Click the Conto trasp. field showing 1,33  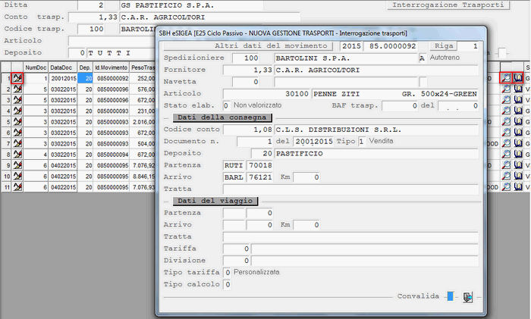pos(93,17)
